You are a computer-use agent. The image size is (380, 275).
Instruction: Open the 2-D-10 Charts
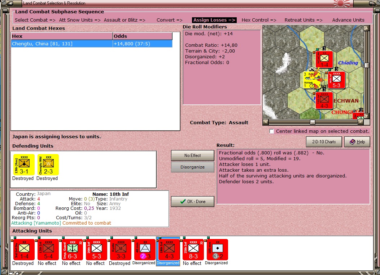324,142
